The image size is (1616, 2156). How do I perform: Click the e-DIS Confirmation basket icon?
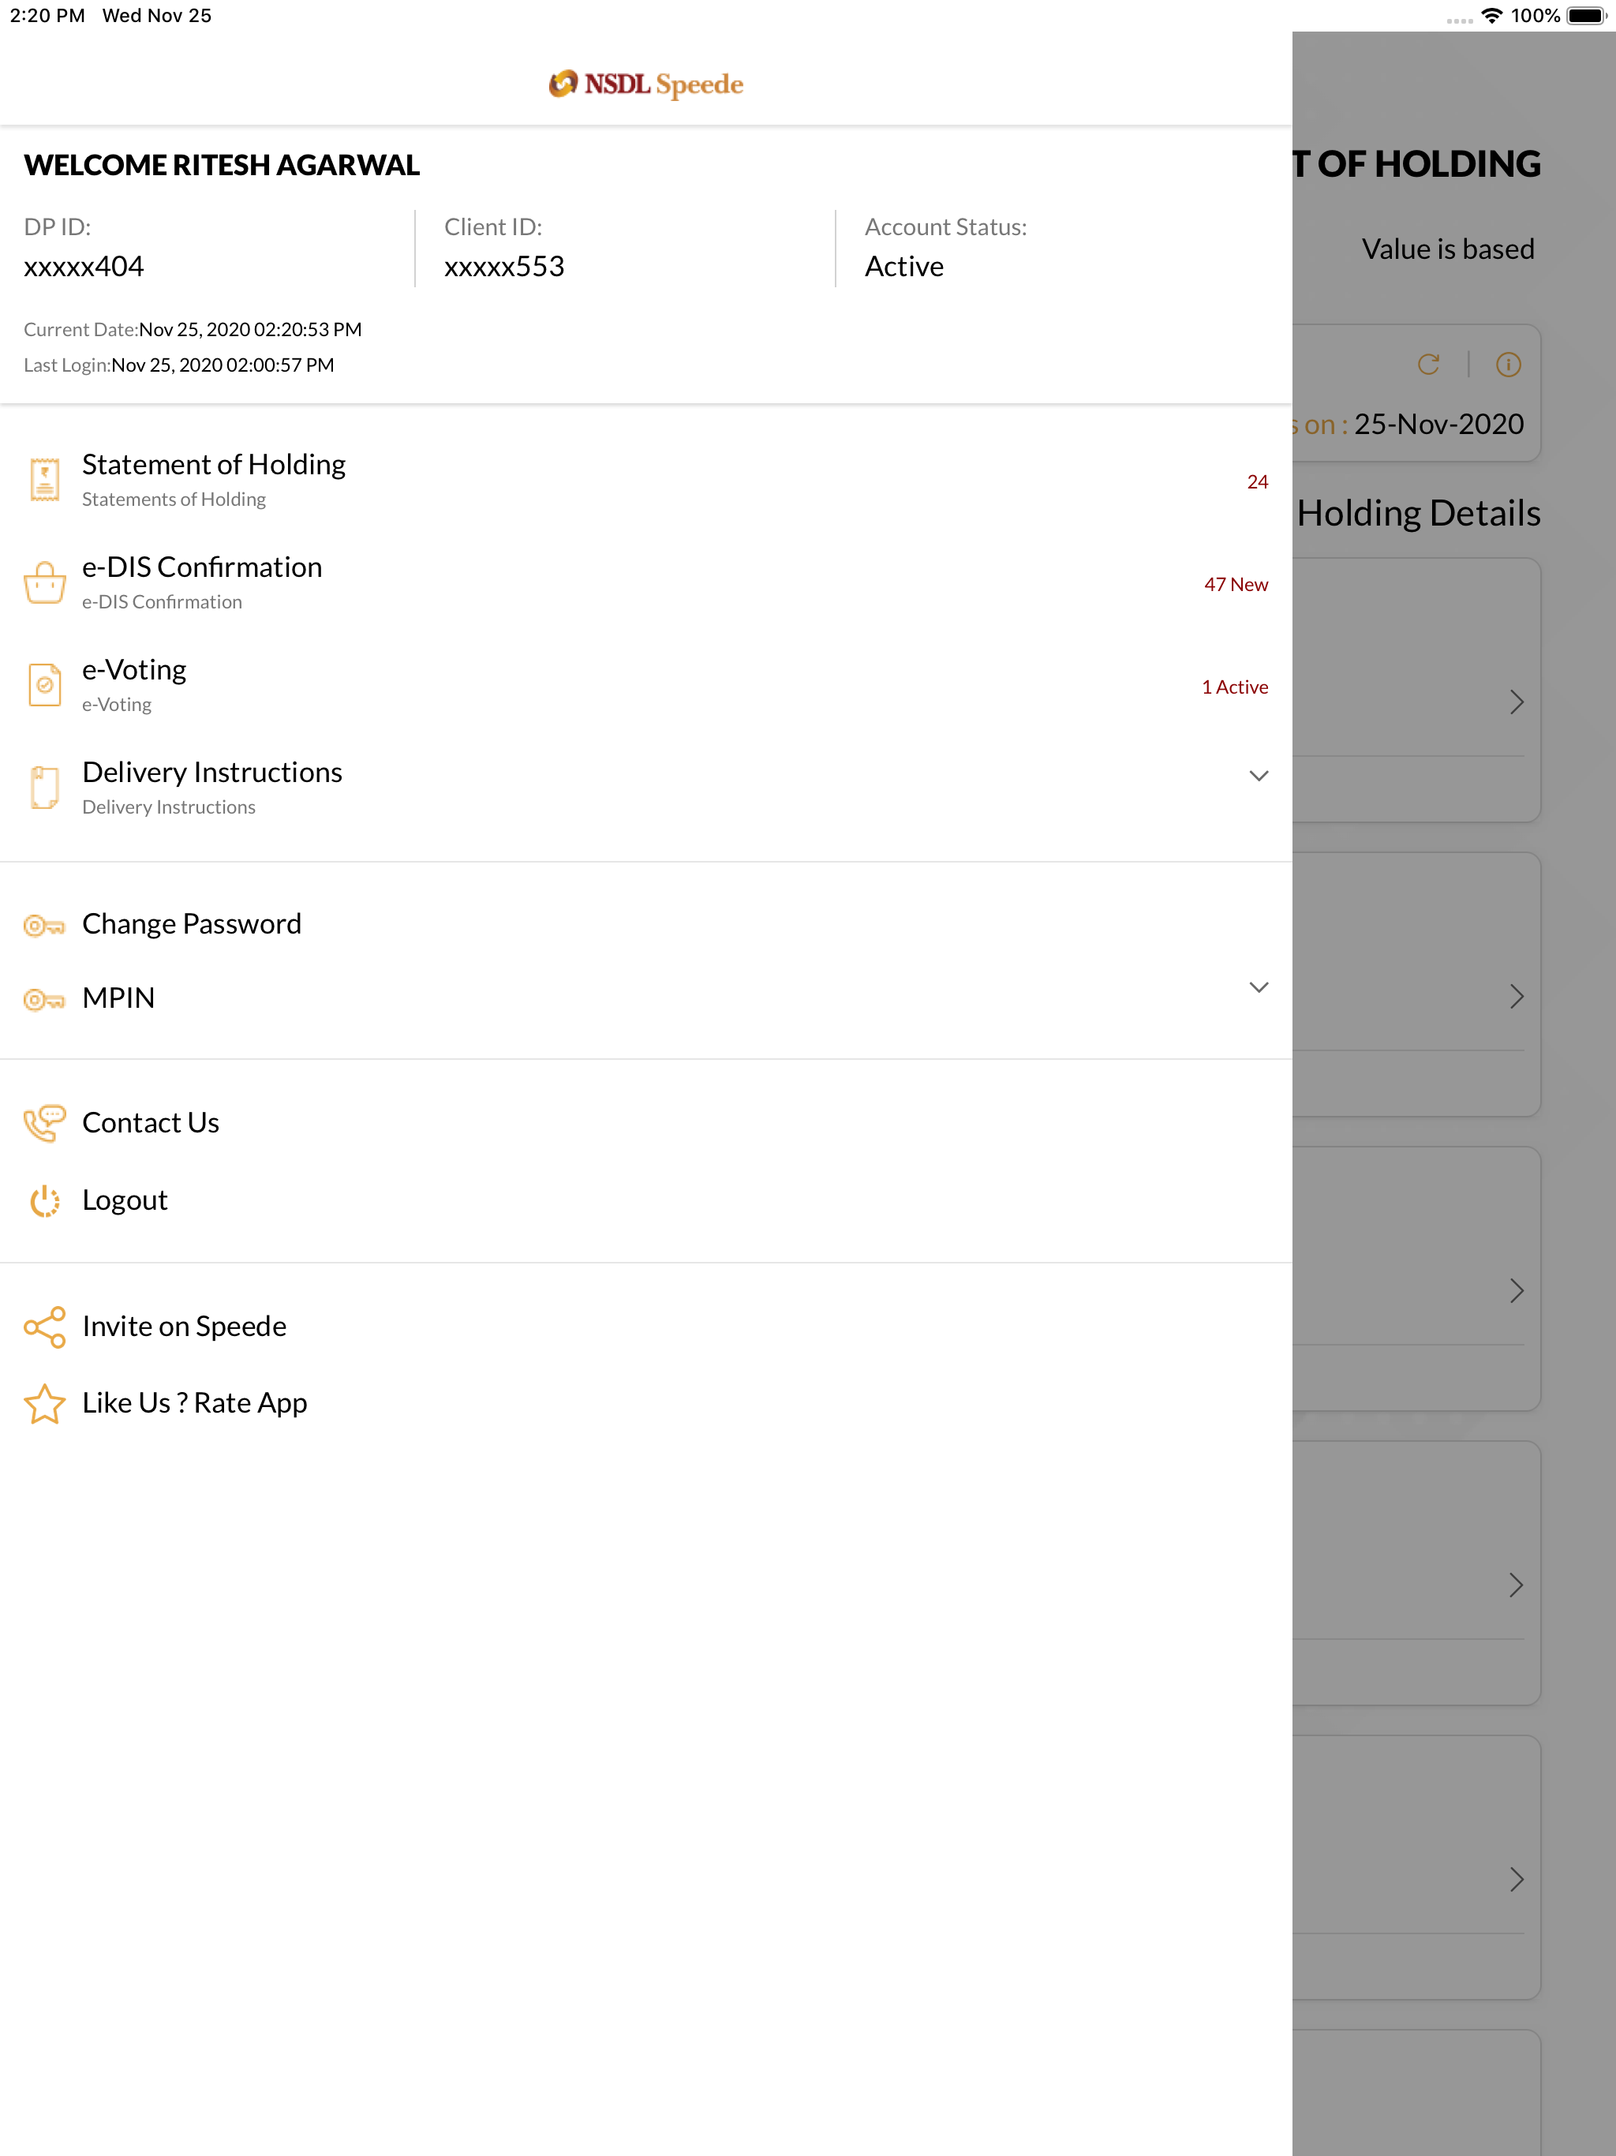45,583
